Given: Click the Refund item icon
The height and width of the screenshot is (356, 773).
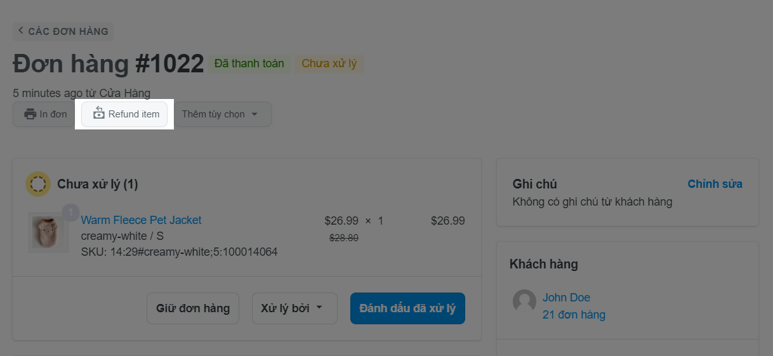Looking at the screenshot, I should coord(99,114).
